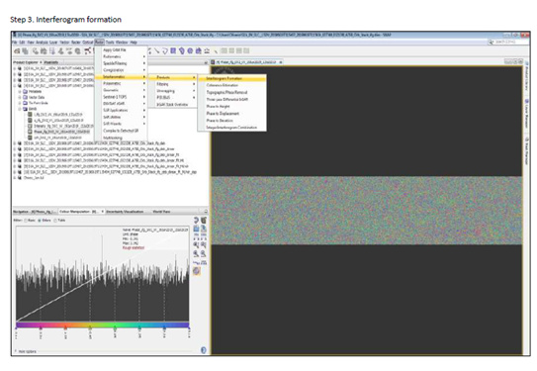Expand the Polarimetric submenu

(121, 83)
